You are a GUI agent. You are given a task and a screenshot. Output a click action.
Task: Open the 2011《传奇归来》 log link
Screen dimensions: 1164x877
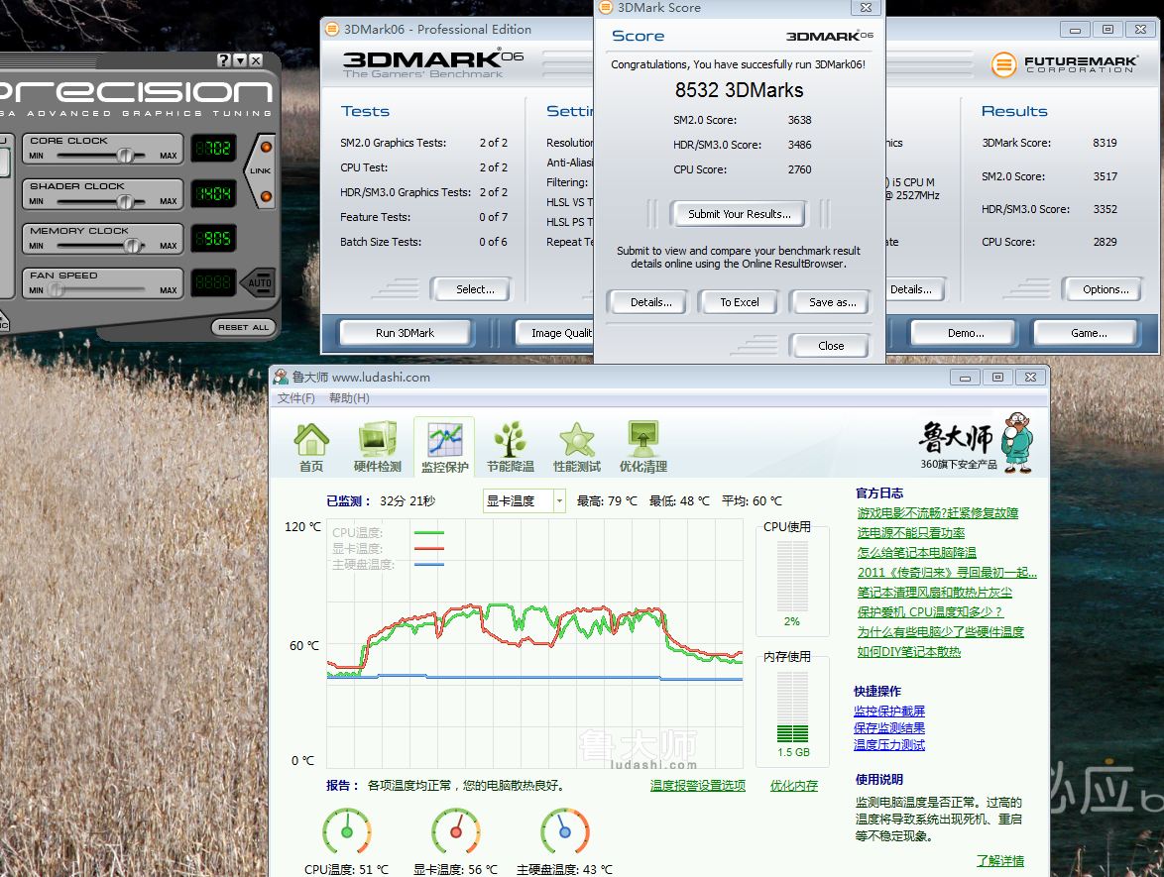[947, 572]
